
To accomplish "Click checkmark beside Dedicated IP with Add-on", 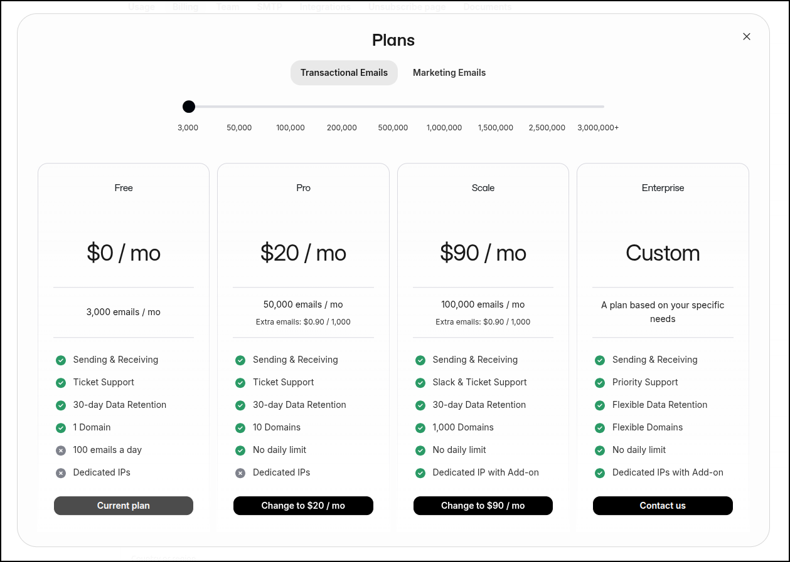I will click(x=420, y=473).
